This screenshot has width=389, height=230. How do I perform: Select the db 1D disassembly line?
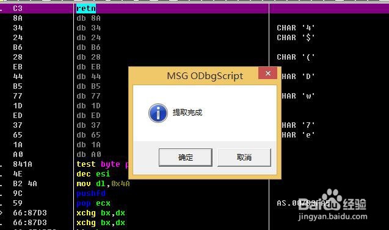(89, 106)
